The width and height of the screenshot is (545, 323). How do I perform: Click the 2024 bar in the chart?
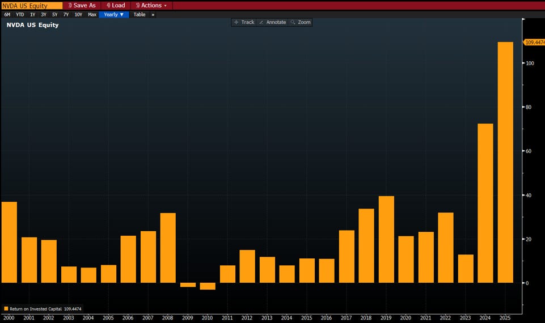pos(485,203)
